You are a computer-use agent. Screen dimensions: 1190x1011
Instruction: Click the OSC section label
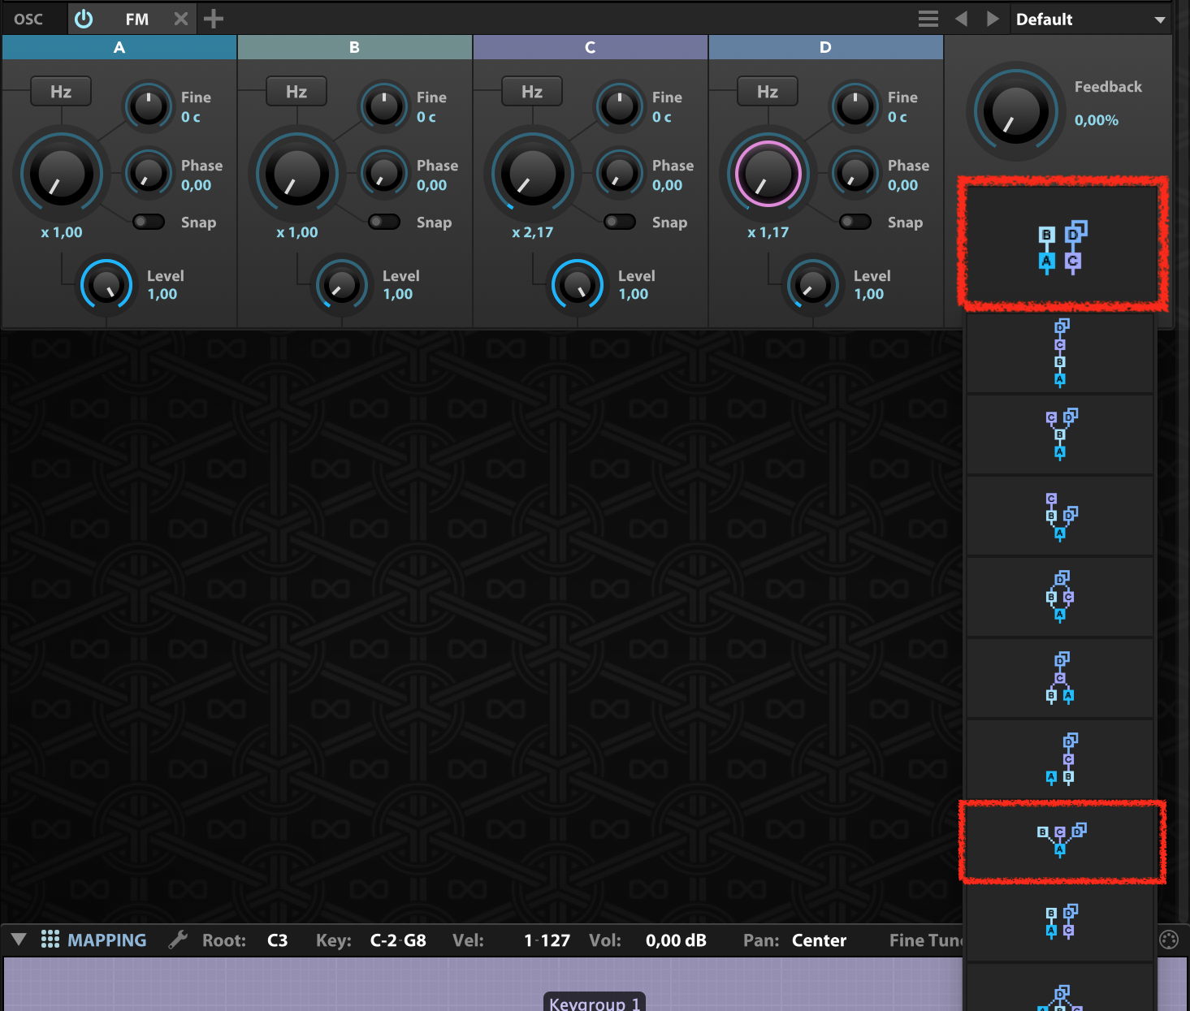click(28, 19)
